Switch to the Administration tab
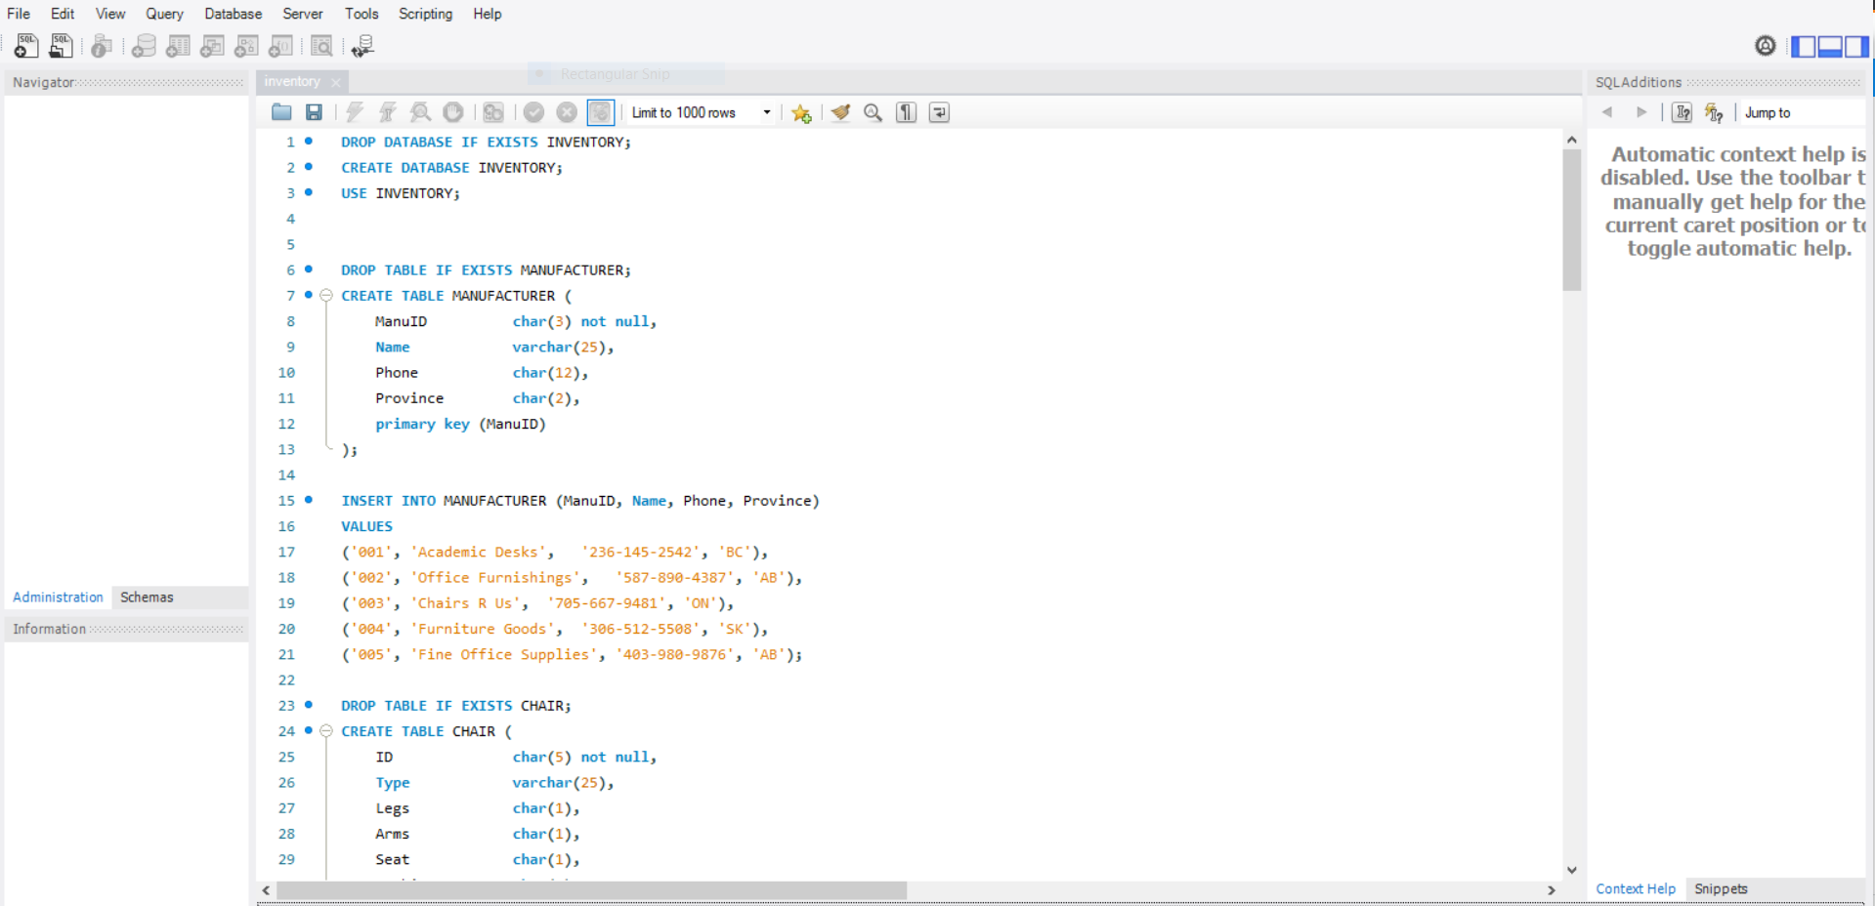The height and width of the screenshot is (906, 1875). click(x=58, y=597)
